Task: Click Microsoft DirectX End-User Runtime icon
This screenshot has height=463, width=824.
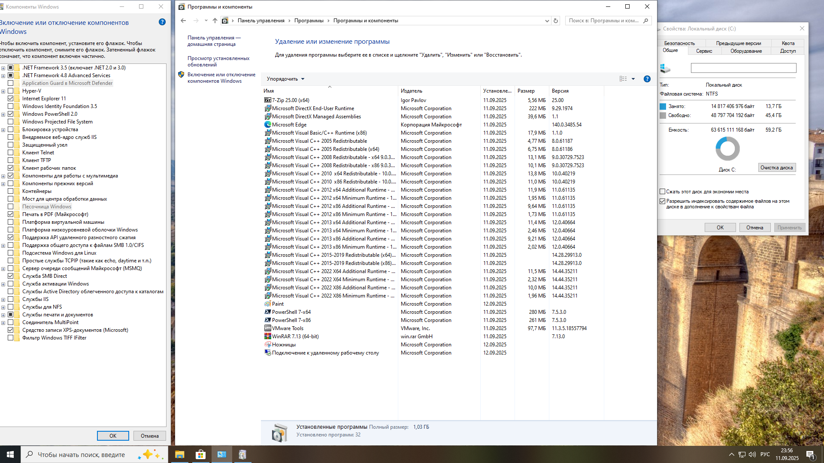Action: pos(268,108)
